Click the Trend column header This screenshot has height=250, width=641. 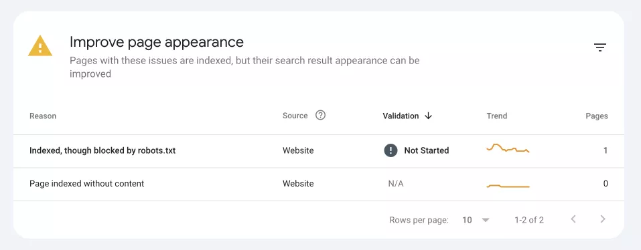point(497,116)
